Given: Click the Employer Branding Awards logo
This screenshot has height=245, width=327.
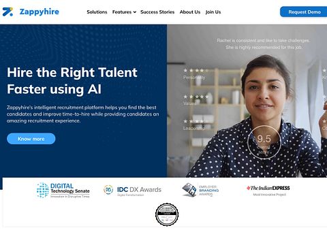Looking at the screenshot, I should (x=200, y=190).
